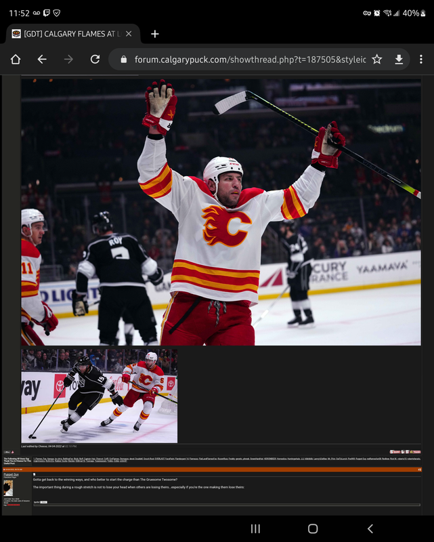Select the [GDT] CALGARY FLAMES tab
This screenshot has width=434, height=542.
pos(72,34)
